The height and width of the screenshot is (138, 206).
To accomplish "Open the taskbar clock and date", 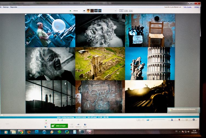I will [194, 132].
